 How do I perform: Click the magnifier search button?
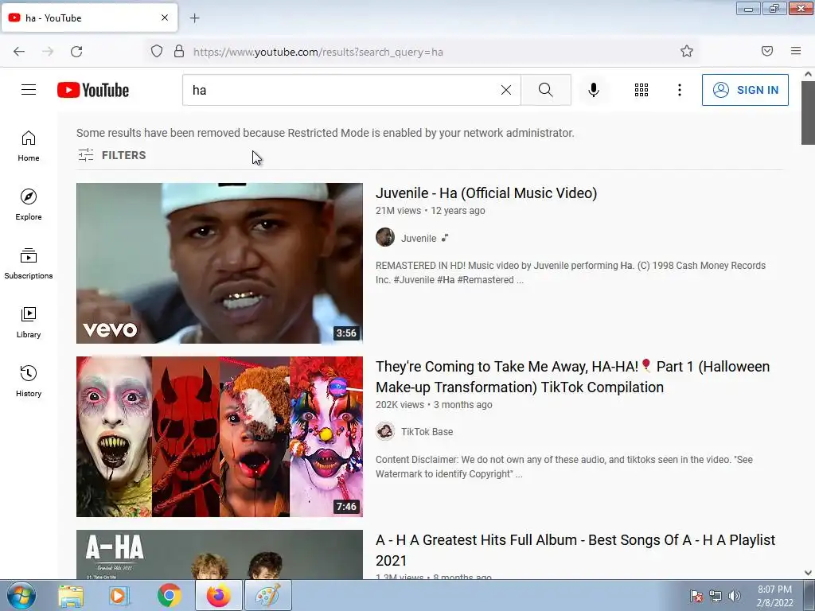coord(546,90)
